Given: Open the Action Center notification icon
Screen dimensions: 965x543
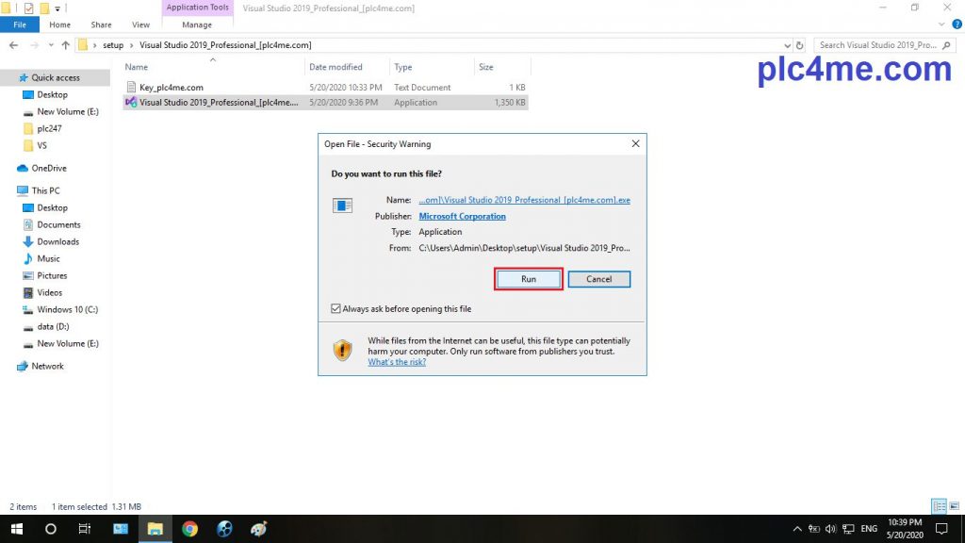Looking at the screenshot, I should [x=940, y=529].
